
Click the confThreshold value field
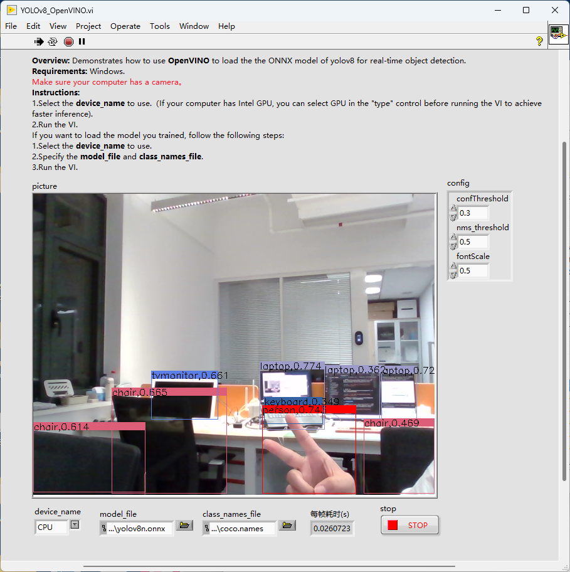(x=473, y=213)
